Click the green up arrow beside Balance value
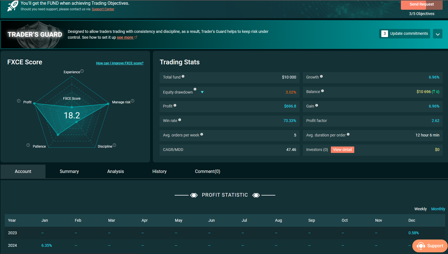Image resolution: width=448 pixels, height=254 pixels. click(x=434, y=91)
